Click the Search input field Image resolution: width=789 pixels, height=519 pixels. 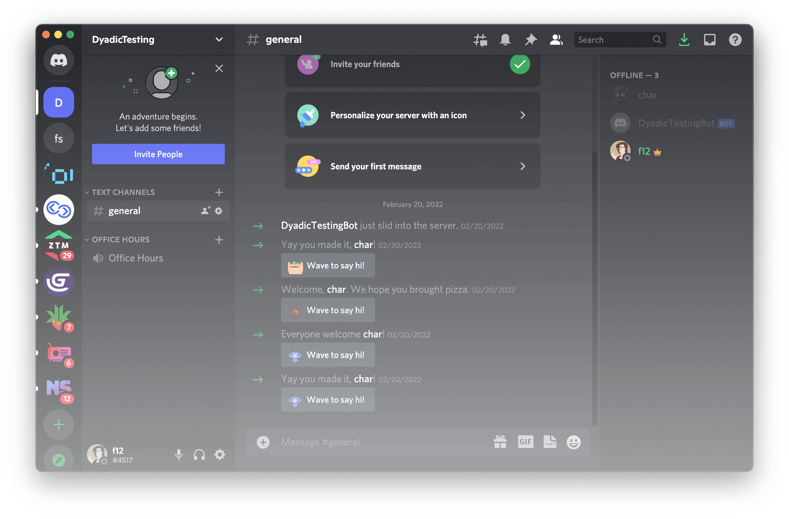click(x=620, y=40)
